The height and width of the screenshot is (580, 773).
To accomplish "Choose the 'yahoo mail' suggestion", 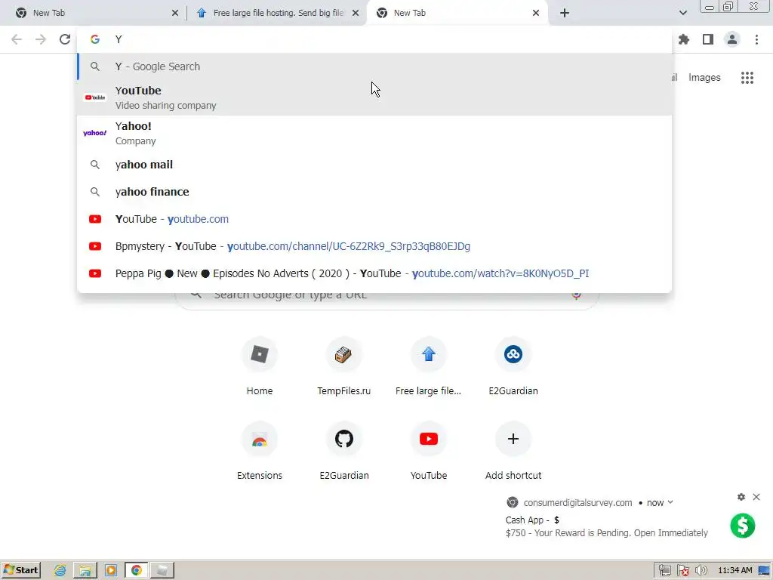I will coord(374,165).
